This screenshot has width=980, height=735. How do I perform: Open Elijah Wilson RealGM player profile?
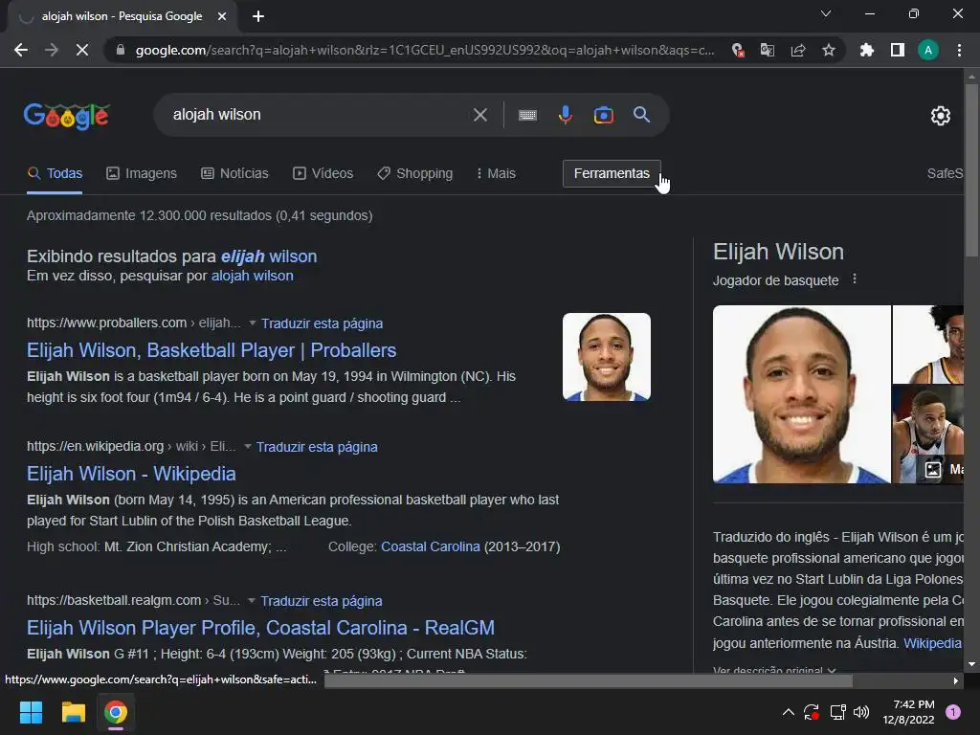point(260,628)
